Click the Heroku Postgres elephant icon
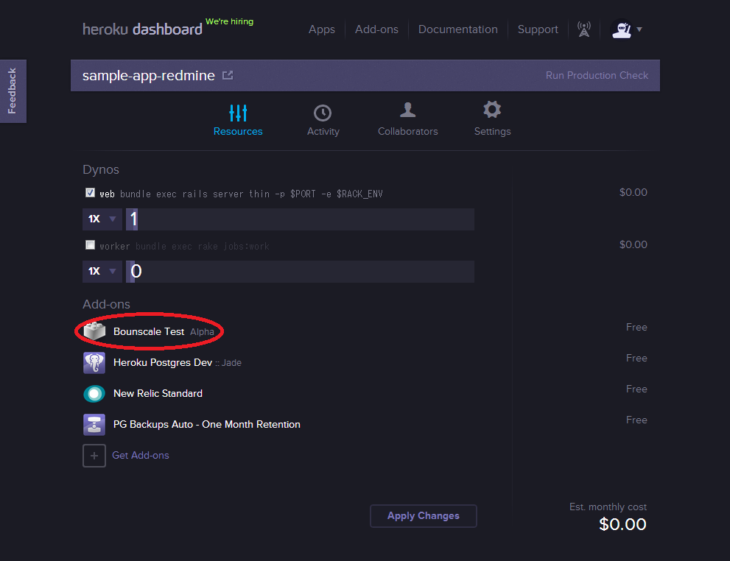 click(x=94, y=363)
